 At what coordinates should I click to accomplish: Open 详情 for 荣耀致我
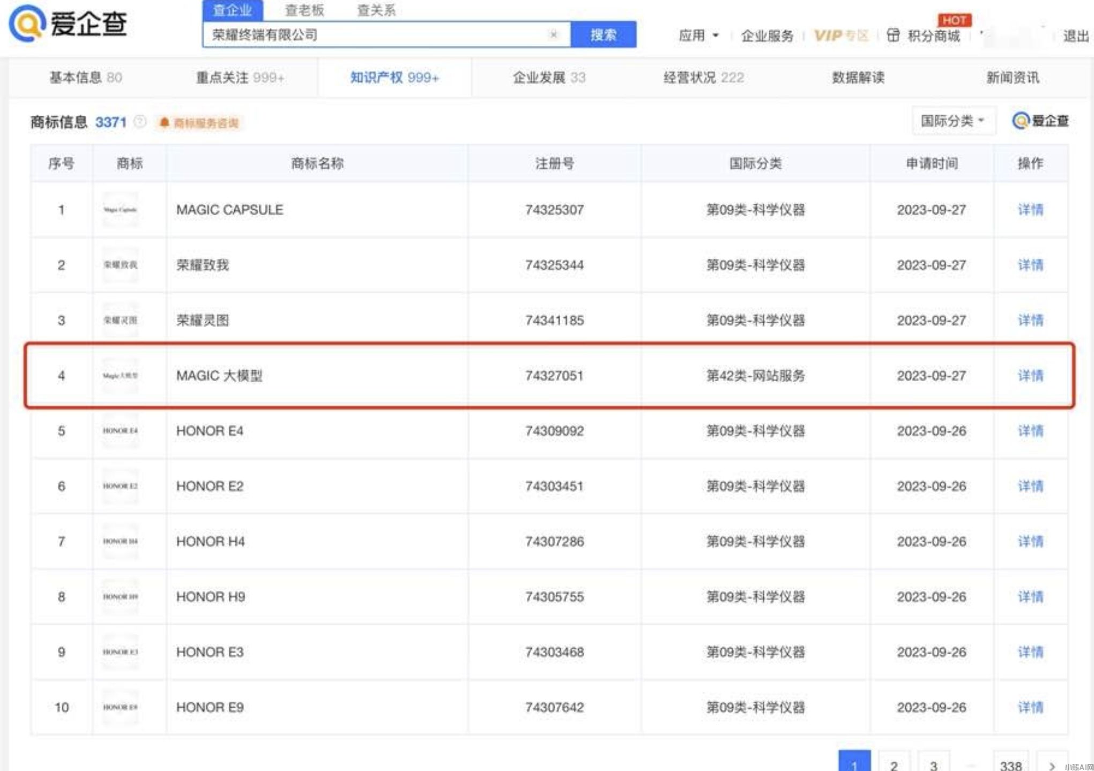click(x=1030, y=265)
